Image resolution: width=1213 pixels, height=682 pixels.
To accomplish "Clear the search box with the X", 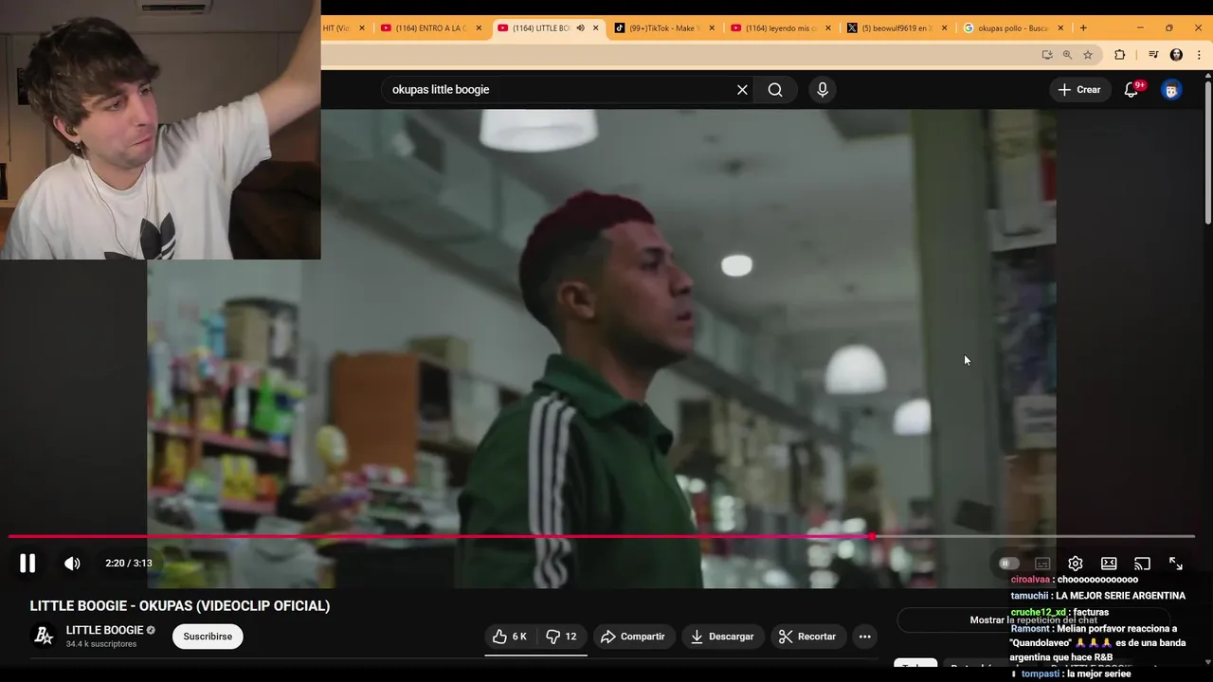I will [x=742, y=90].
